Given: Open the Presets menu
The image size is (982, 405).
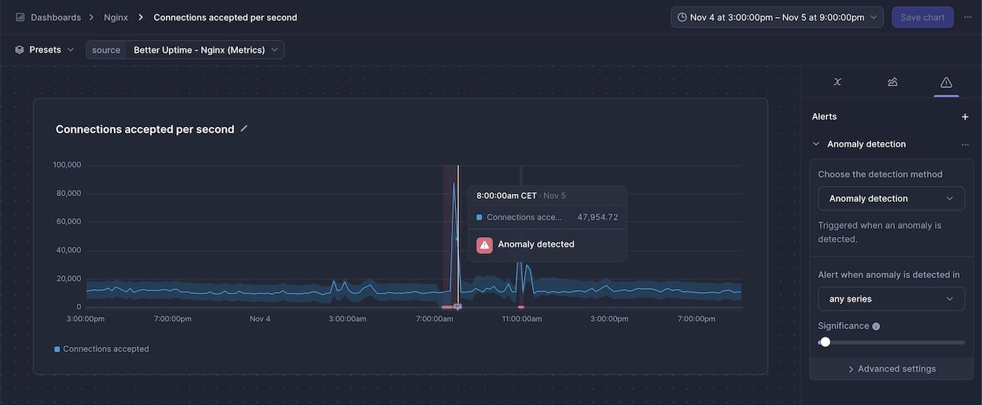Looking at the screenshot, I should click(x=45, y=50).
